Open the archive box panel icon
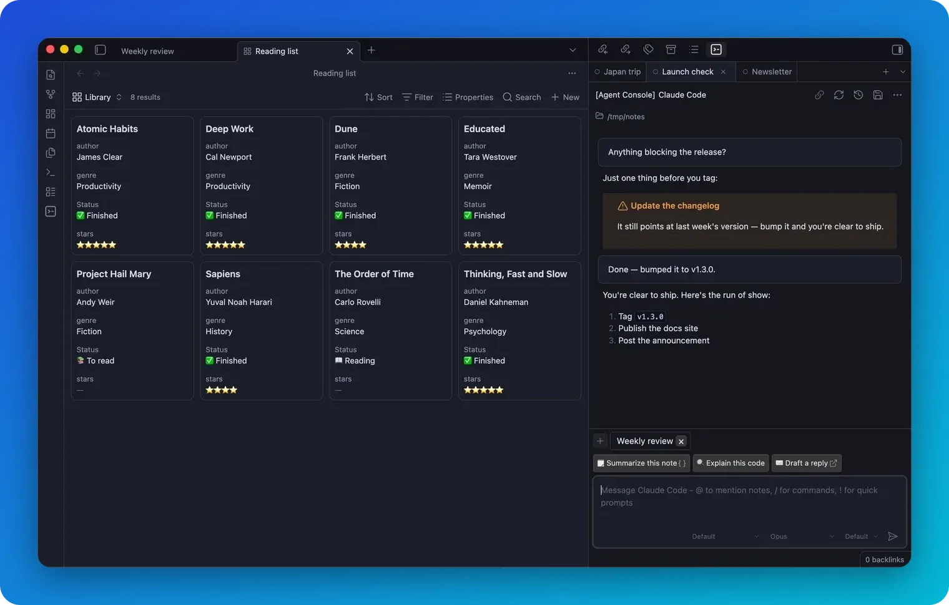Viewport: 949px width, 605px height. (x=671, y=49)
